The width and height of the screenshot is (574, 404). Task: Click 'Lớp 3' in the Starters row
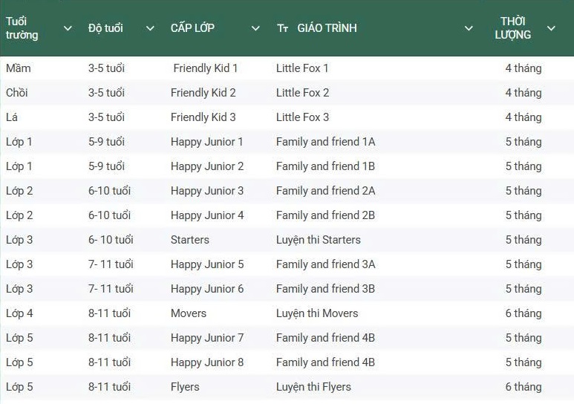(x=19, y=240)
